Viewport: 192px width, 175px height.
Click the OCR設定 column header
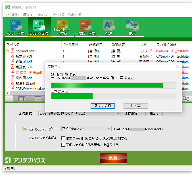pyautogui.click(x=124, y=45)
